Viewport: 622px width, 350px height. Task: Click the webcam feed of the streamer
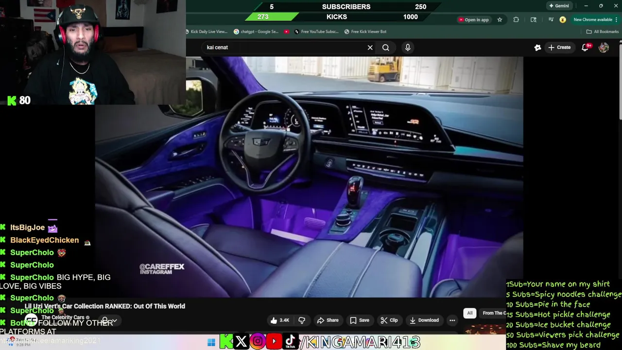93,52
